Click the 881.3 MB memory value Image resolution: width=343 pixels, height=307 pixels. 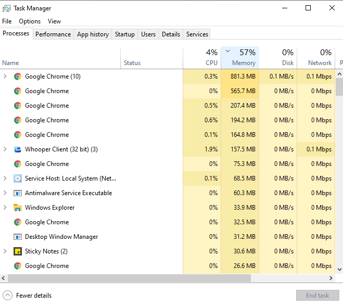(243, 76)
